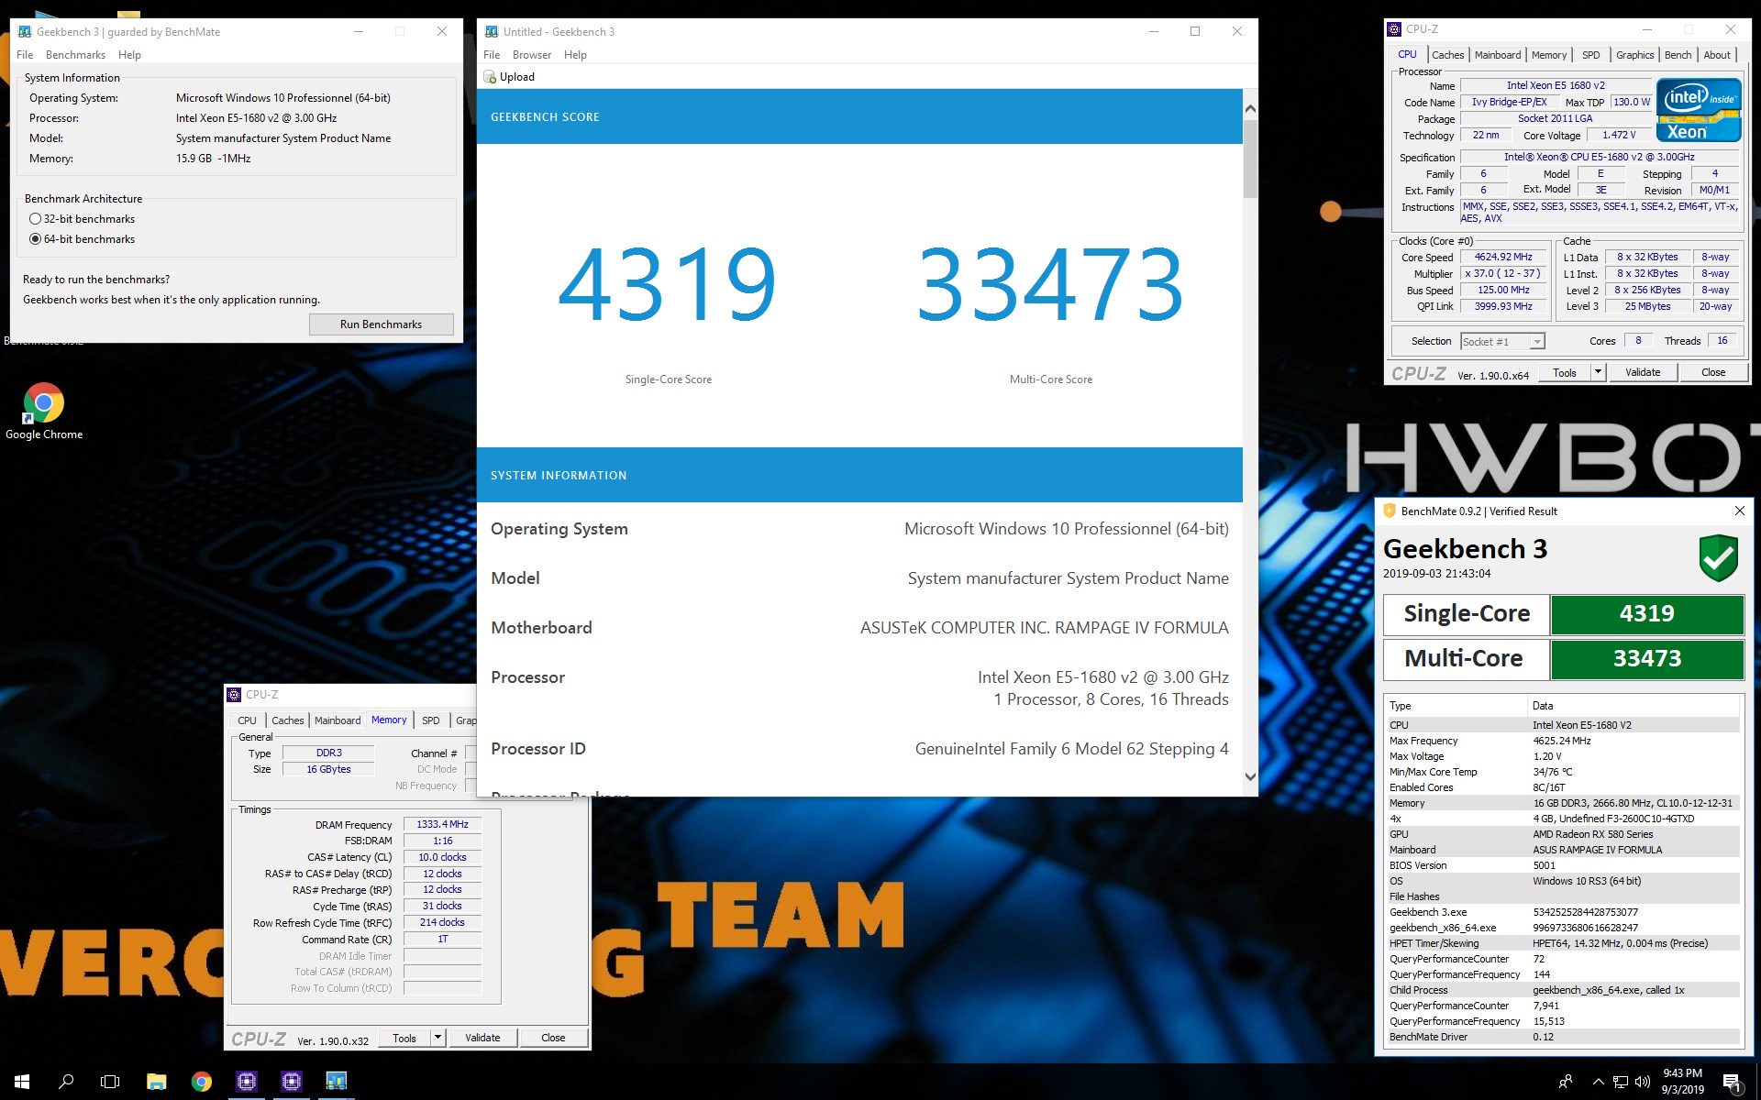Click Tools button in CPU-Z x64 window
Viewport: 1761px width, 1100px height.
pyautogui.click(x=1565, y=372)
